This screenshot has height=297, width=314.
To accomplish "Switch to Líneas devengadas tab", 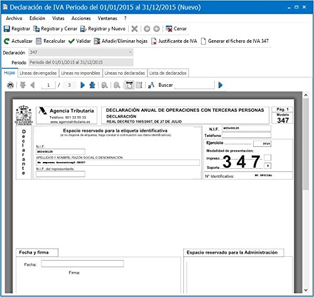I will point(38,73).
